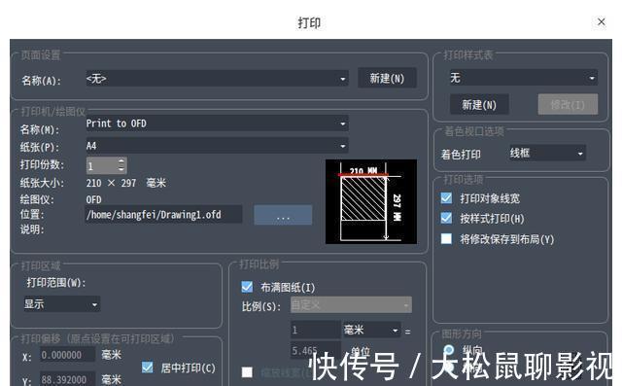Open the 打印样式表 无 dropdown
Viewport: 622px width, 386px height.
pos(523,78)
